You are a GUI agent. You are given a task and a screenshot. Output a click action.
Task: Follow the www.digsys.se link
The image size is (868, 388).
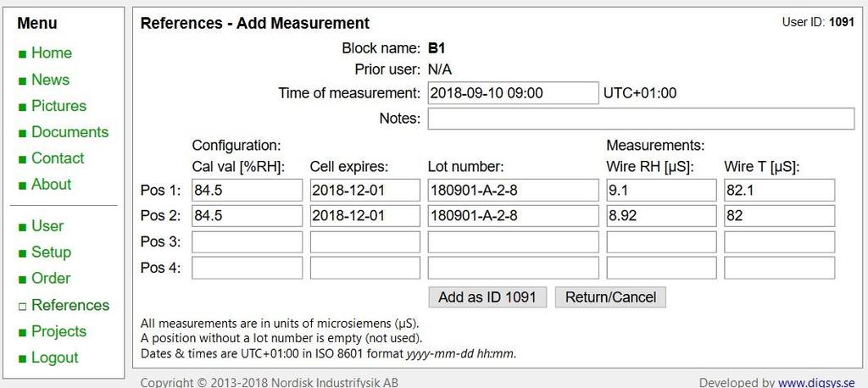point(815,382)
